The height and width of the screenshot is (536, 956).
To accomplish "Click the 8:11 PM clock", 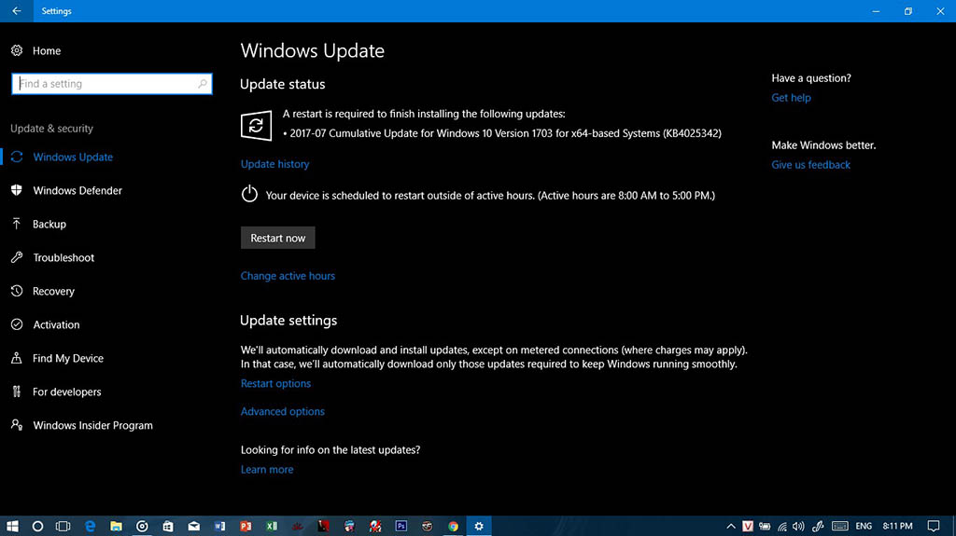I will 897,526.
